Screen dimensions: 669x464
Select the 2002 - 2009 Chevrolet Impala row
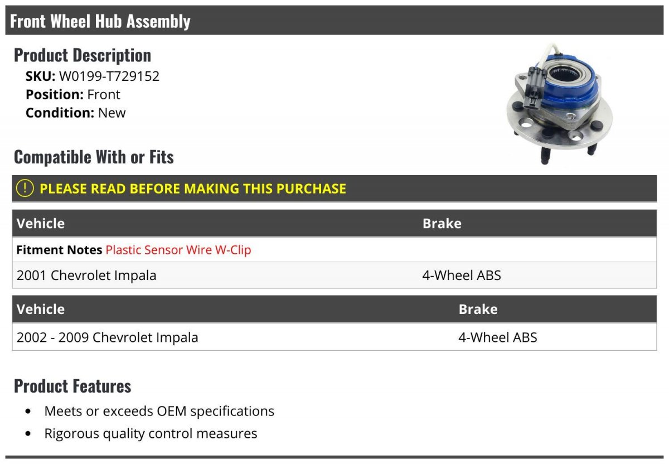point(334,337)
